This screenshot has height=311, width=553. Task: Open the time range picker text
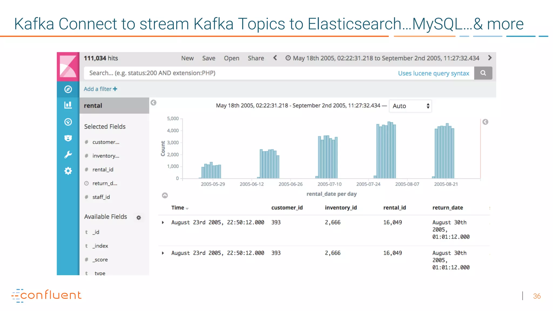tap(386, 58)
